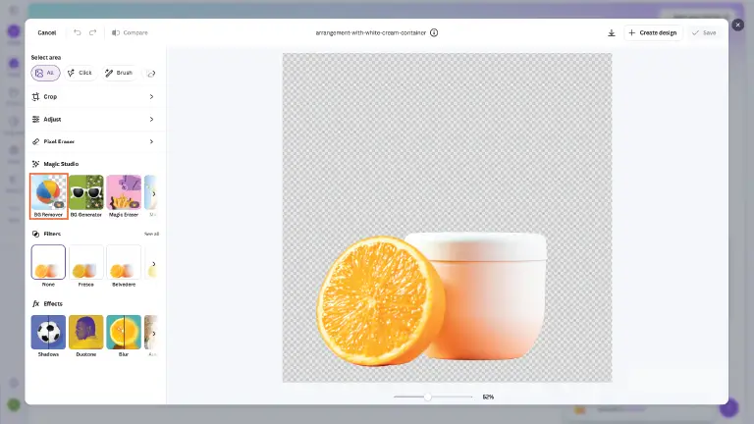Click the Magic Studio sparkle icon
The image size is (754, 424).
coord(35,164)
